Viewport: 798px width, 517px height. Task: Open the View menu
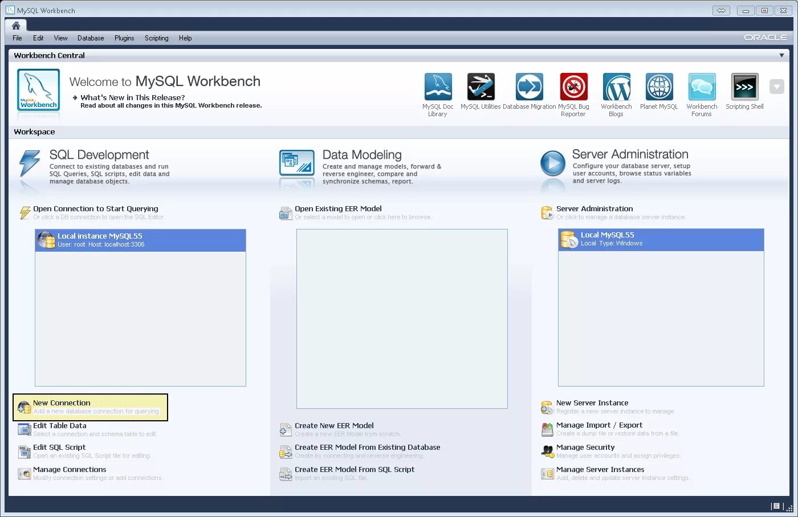coord(60,38)
